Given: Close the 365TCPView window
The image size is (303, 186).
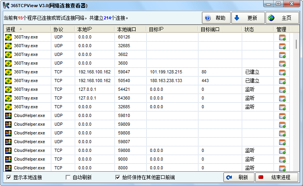Looking at the screenshot, I should (292, 4).
